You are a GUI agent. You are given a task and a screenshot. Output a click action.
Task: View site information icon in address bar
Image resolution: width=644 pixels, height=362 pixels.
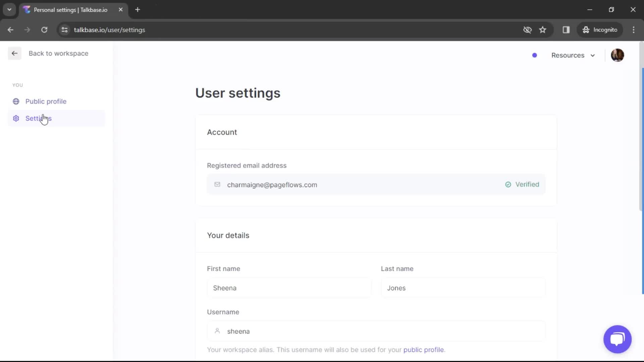(65, 30)
